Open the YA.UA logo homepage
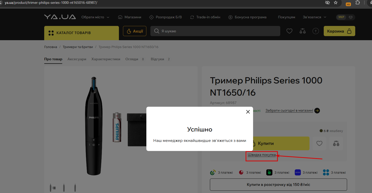This screenshot has width=372, height=193. 60,17
